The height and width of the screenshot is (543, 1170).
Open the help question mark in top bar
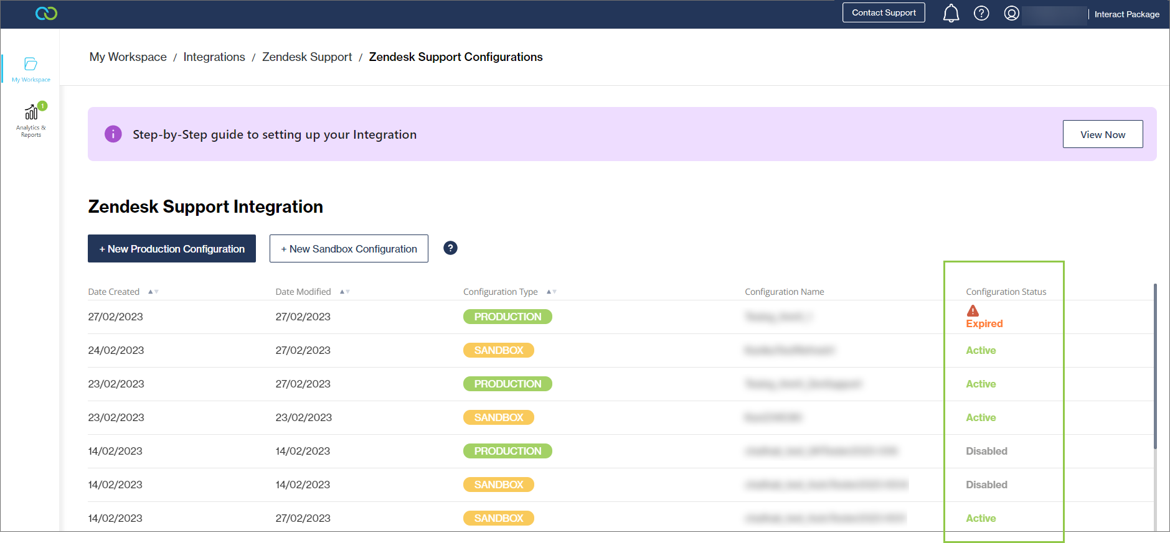tap(981, 13)
